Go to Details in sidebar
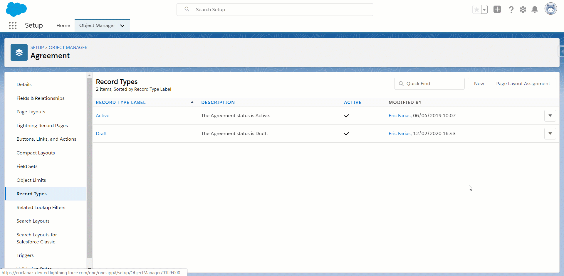564x276 pixels. pos(24,85)
